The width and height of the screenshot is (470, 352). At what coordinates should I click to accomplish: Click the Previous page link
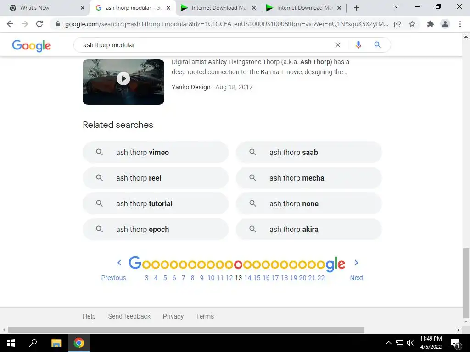tap(114, 278)
